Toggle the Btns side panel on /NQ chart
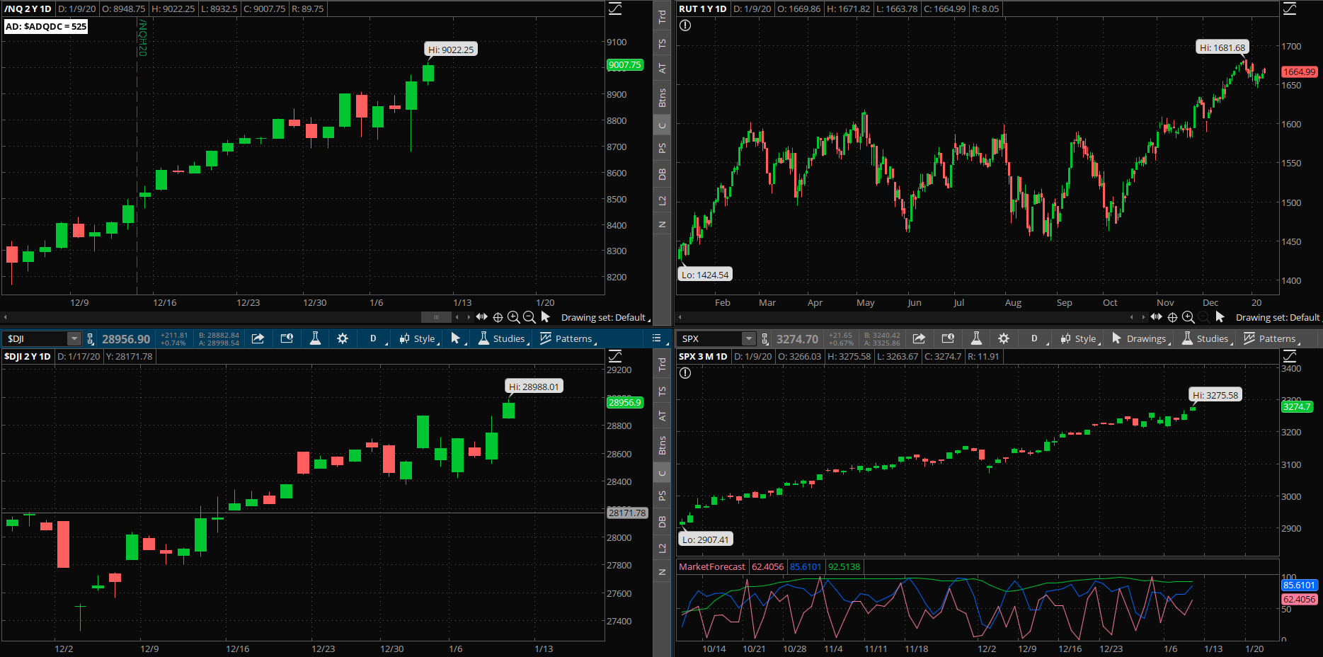 (662, 97)
